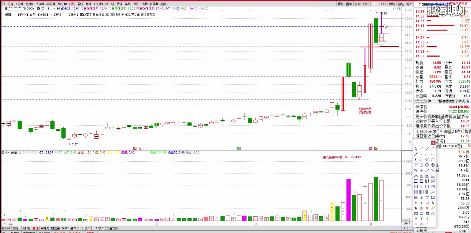Select the arrow pointer tool in drawing palette
Viewport: 471px width, 233px height.
416,149
